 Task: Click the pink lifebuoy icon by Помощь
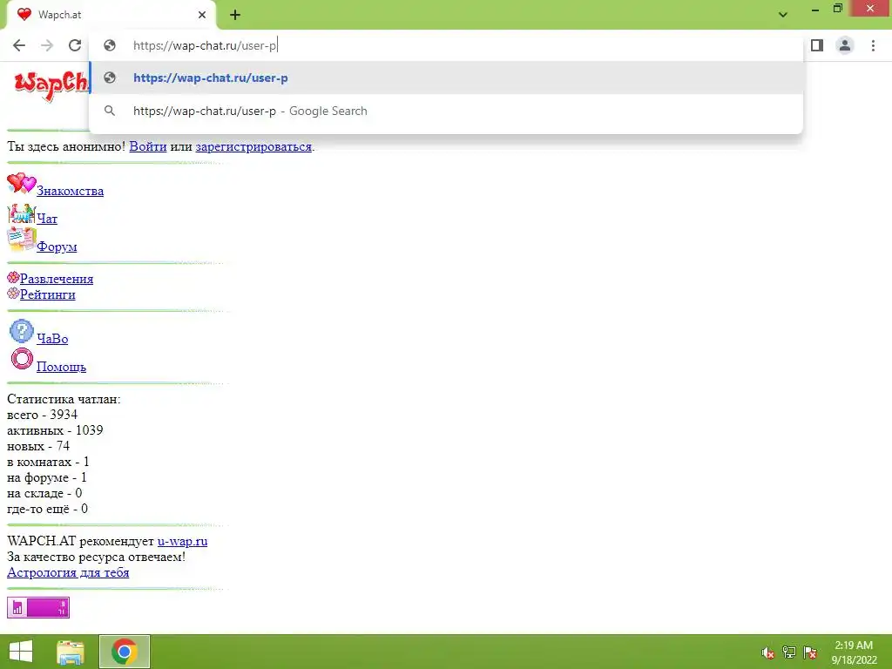point(22,359)
